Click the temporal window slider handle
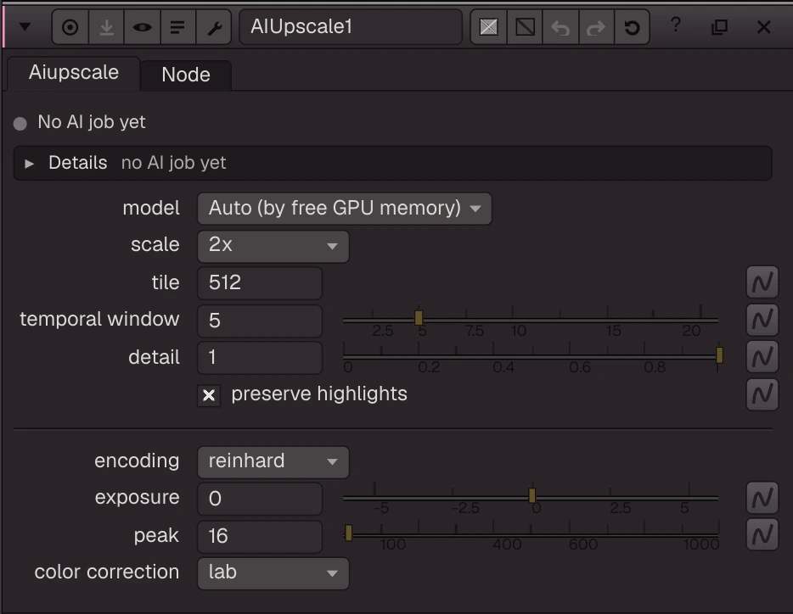 [x=419, y=318]
